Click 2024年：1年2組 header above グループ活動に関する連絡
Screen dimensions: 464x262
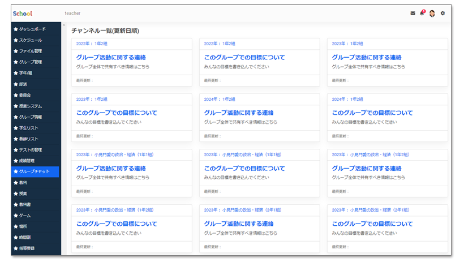click(x=220, y=100)
